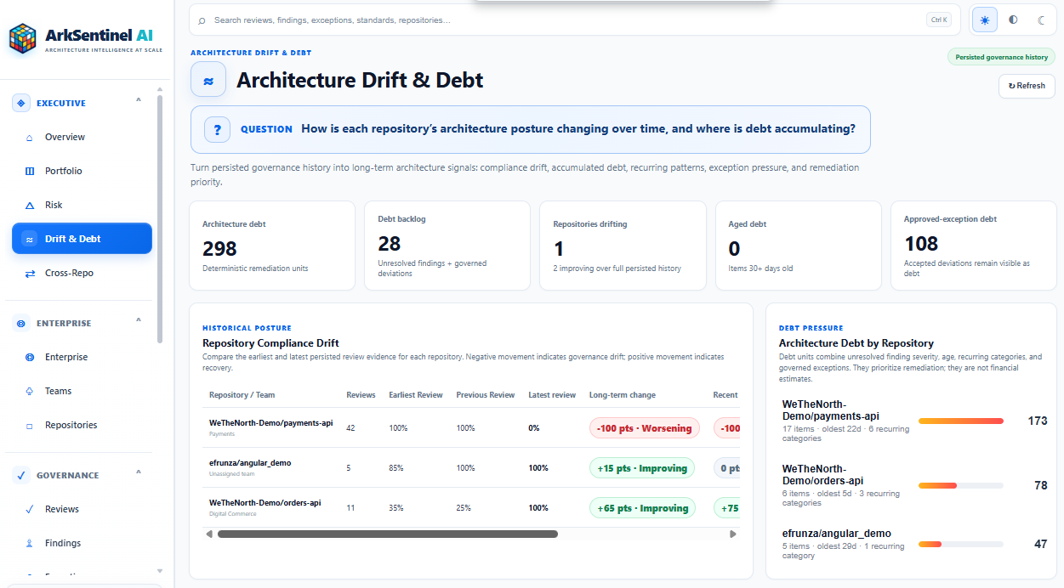This screenshot has height=588, width=1064.
Task: Click the Portfolio columns icon
Action: [30, 171]
